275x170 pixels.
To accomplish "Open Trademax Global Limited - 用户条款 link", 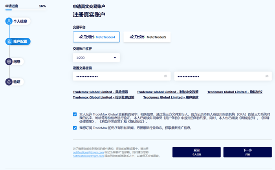I will pos(170,97).
